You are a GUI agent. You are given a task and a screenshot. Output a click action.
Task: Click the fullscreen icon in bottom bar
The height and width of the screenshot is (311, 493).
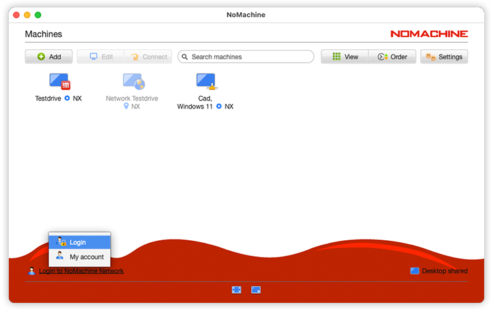(236, 289)
